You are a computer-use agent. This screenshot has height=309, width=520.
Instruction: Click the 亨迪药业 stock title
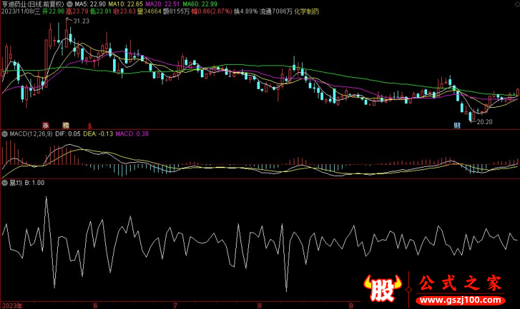click(x=15, y=4)
